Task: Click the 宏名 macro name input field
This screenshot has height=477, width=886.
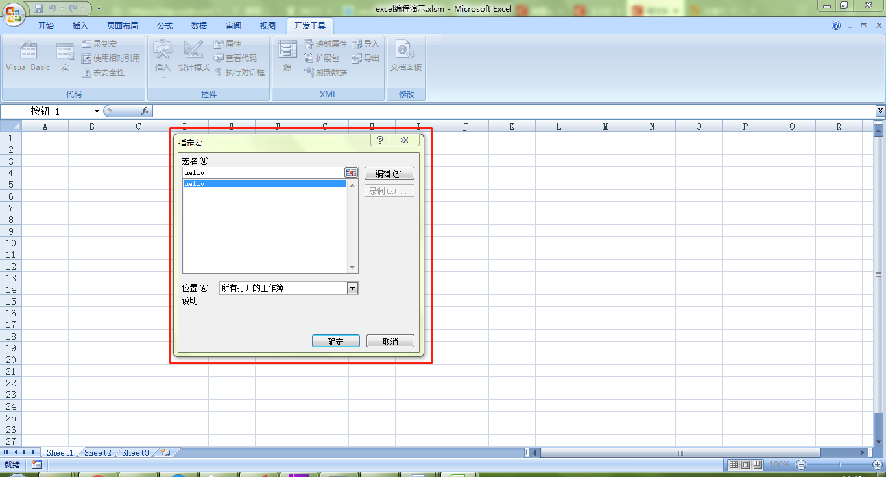Action: [x=263, y=172]
